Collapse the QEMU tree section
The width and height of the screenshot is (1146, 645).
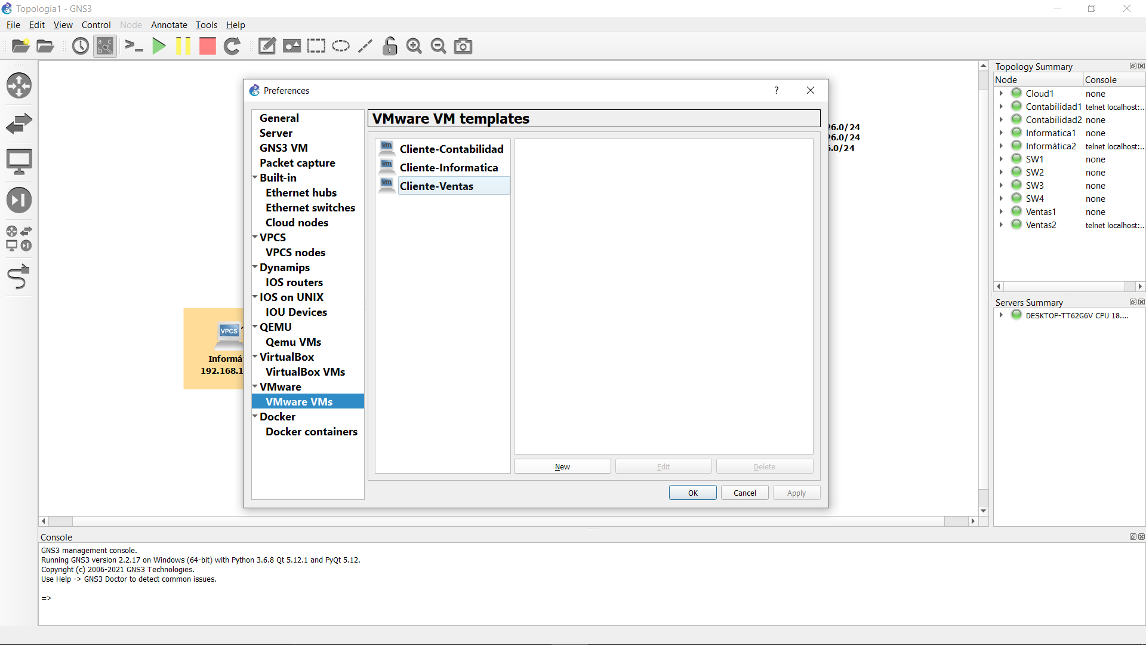pyautogui.click(x=255, y=327)
